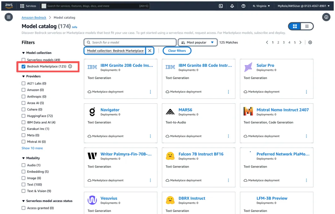
Task: Open the Solar Pro model link
Action: [x=265, y=65]
